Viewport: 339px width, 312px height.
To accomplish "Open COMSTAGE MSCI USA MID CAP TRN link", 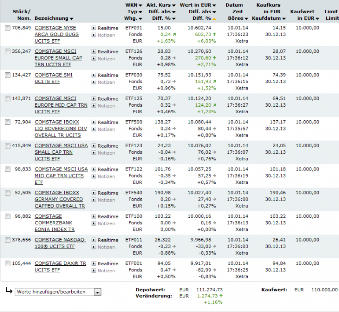I will (x=61, y=176).
